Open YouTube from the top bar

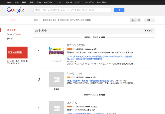click(x=48, y=2)
